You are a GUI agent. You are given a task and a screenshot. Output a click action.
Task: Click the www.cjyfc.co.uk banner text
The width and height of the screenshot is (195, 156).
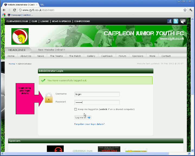pyautogui.click(x=172, y=39)
